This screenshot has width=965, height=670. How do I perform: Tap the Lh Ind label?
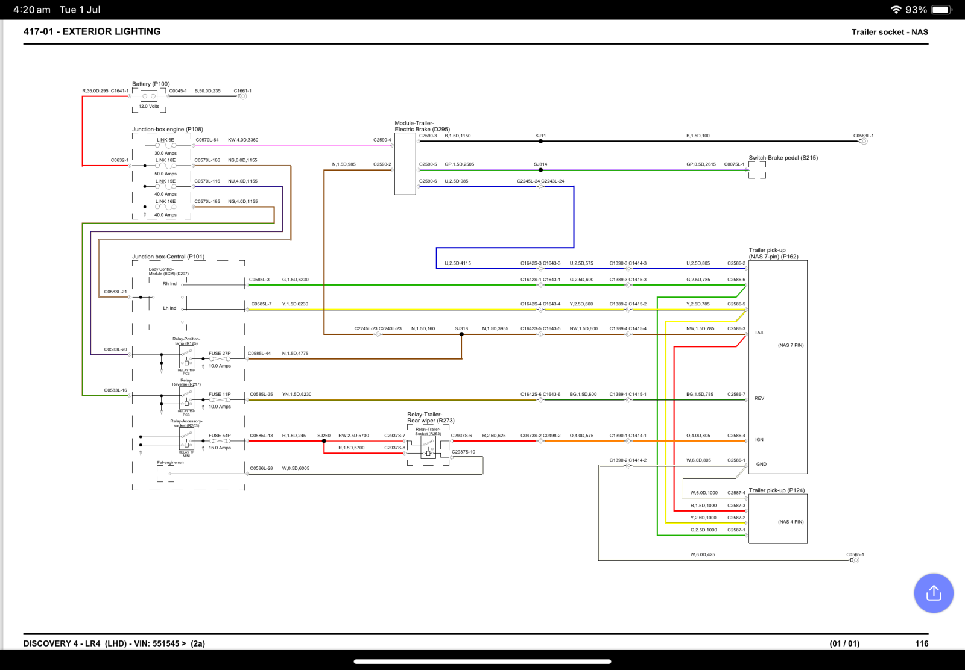tap(169, 308)
